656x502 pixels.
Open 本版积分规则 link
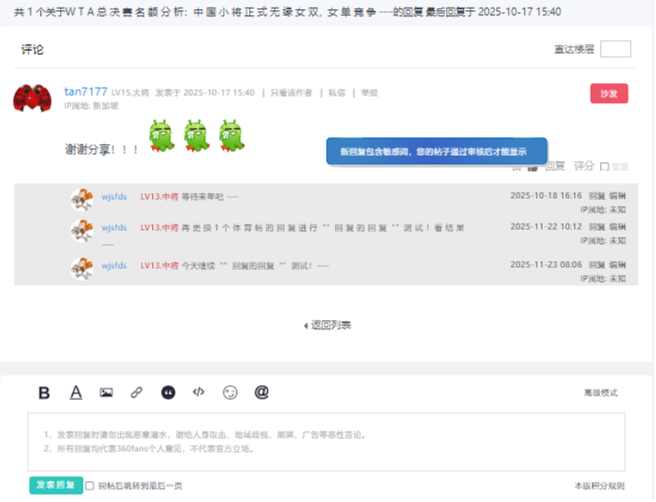click(x=599, y=486)
